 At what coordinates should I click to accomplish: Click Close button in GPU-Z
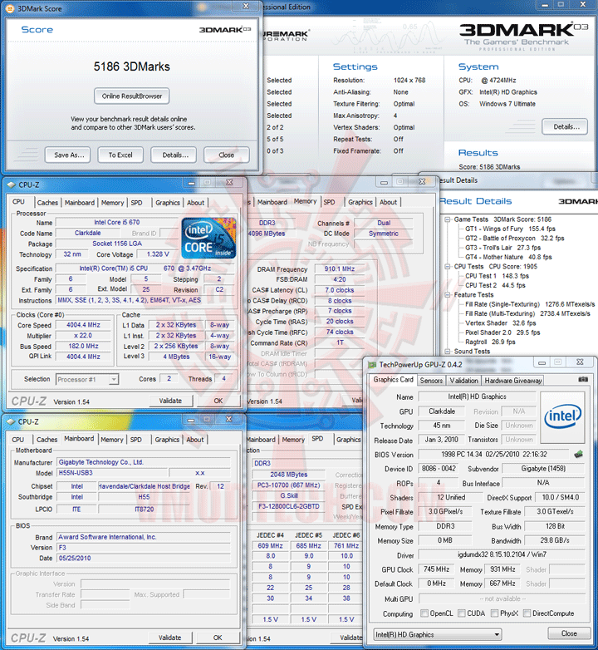569,633
